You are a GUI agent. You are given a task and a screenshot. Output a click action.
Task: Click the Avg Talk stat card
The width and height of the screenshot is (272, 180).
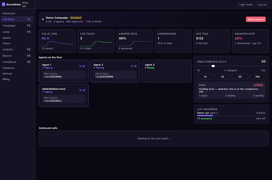pos(212,41)
